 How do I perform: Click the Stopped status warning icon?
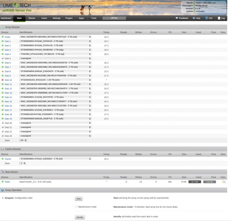pos(3,198)
